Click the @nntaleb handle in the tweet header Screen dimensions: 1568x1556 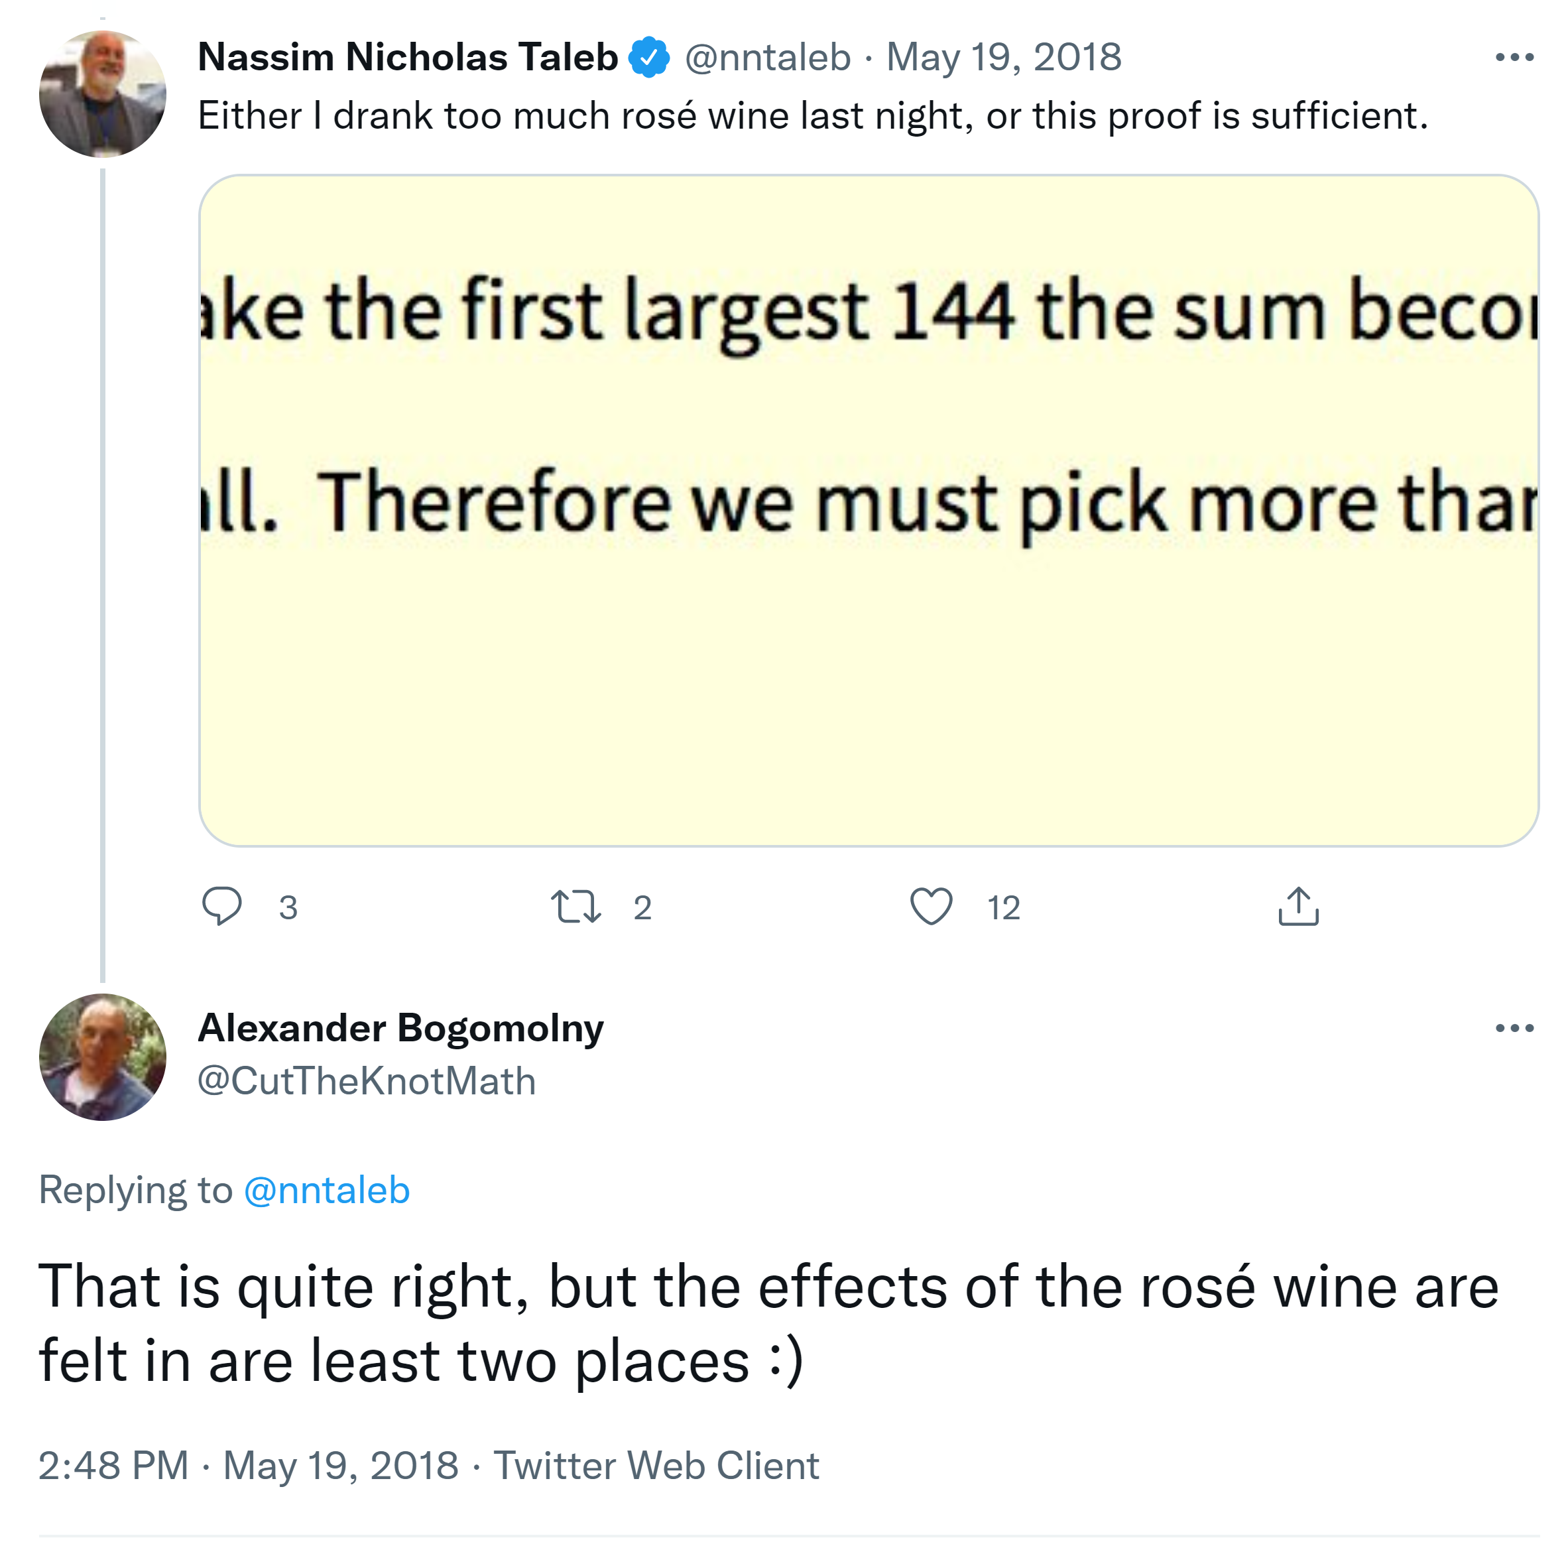[x=768, y=57]
